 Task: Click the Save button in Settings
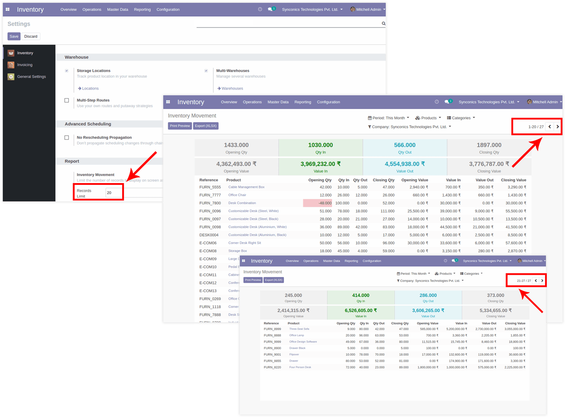(14, 37)
